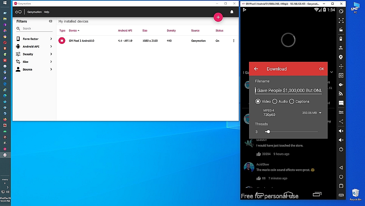Viewport: 365px width, 206px height.
Task: Open the screen capture clapperboard tool
Action: pos(341,30)
